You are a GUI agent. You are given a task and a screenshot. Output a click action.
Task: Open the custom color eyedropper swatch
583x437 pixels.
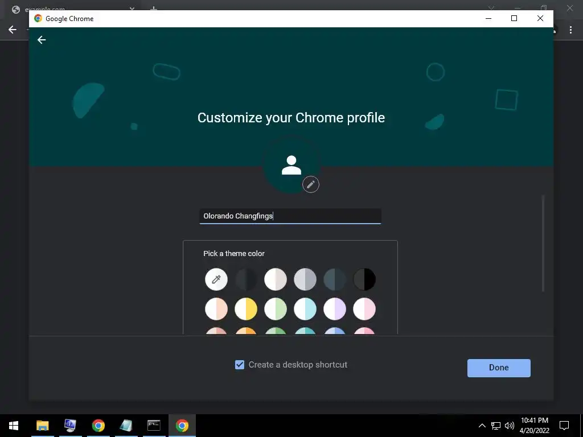pos(216,279)
